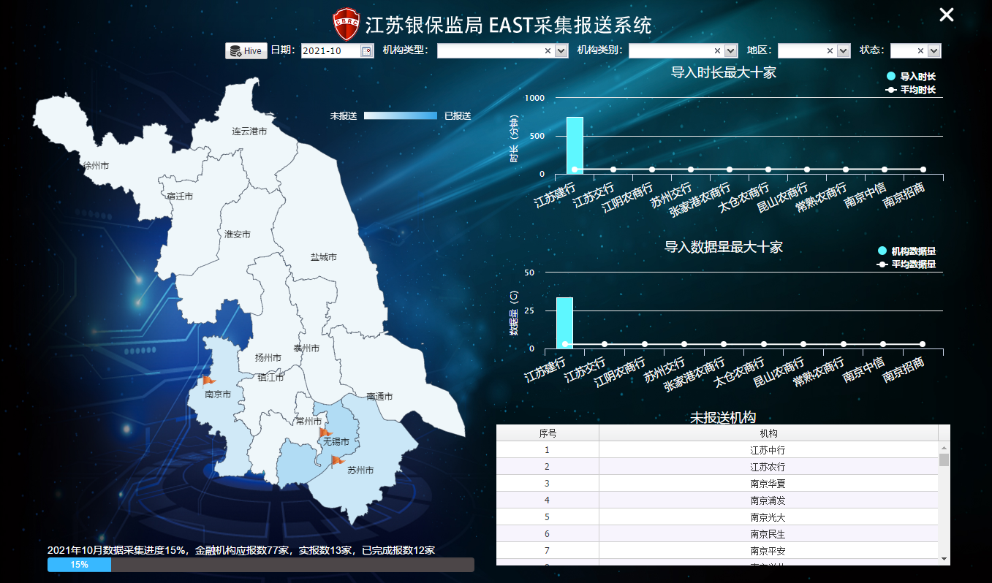Open the date picker calendar icon
The width and height of the screenshot is (992, 583).
(366, 51)
